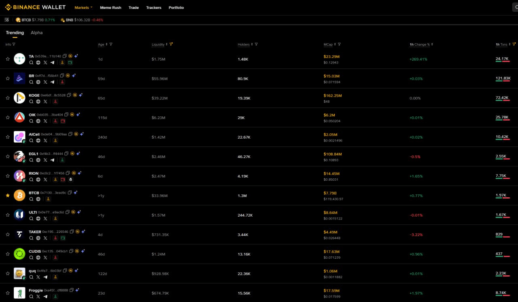Open the ticker settings icon left of BTCB
This screenshot has height=302, width=518.
click(x=6, y=20)
